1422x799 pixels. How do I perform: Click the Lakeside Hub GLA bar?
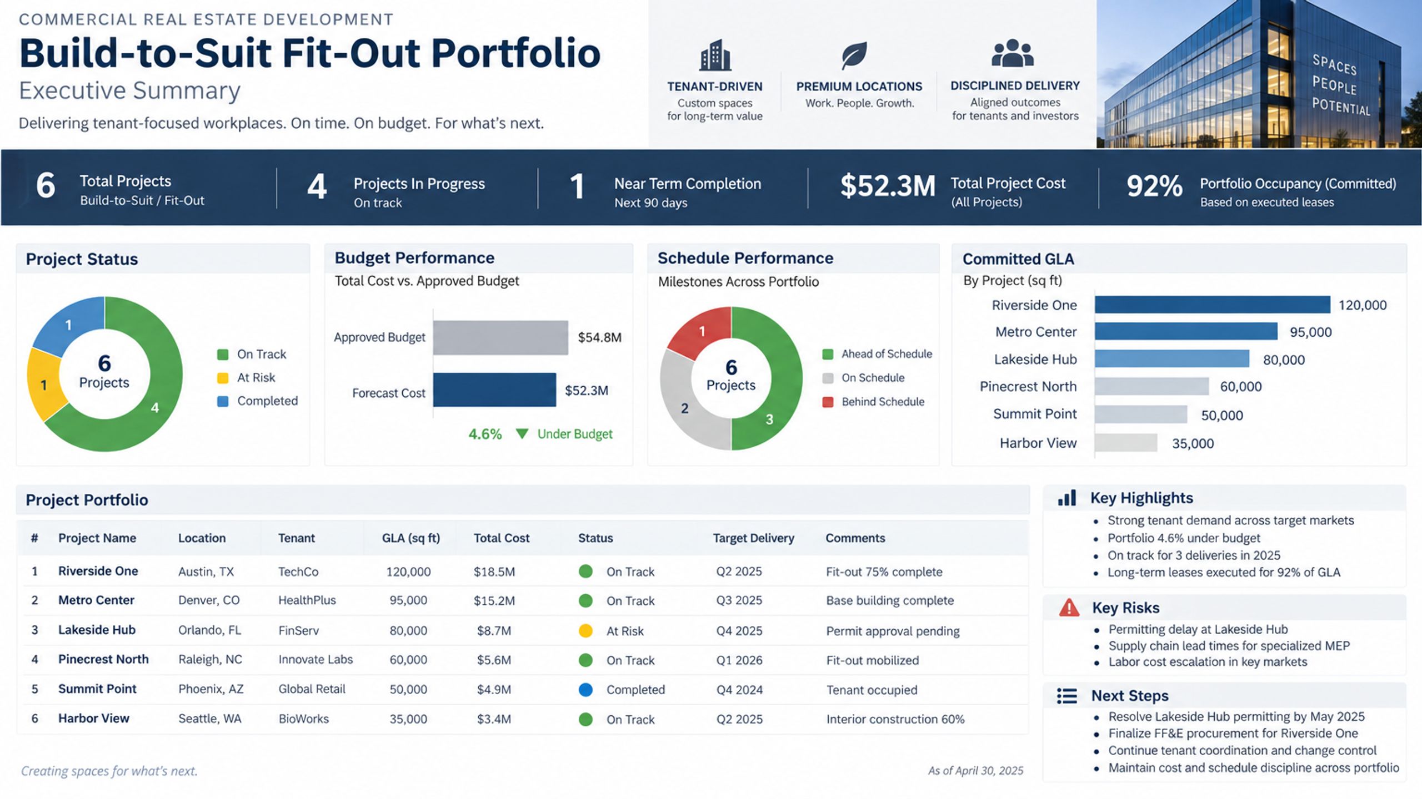pos(1172,358)
